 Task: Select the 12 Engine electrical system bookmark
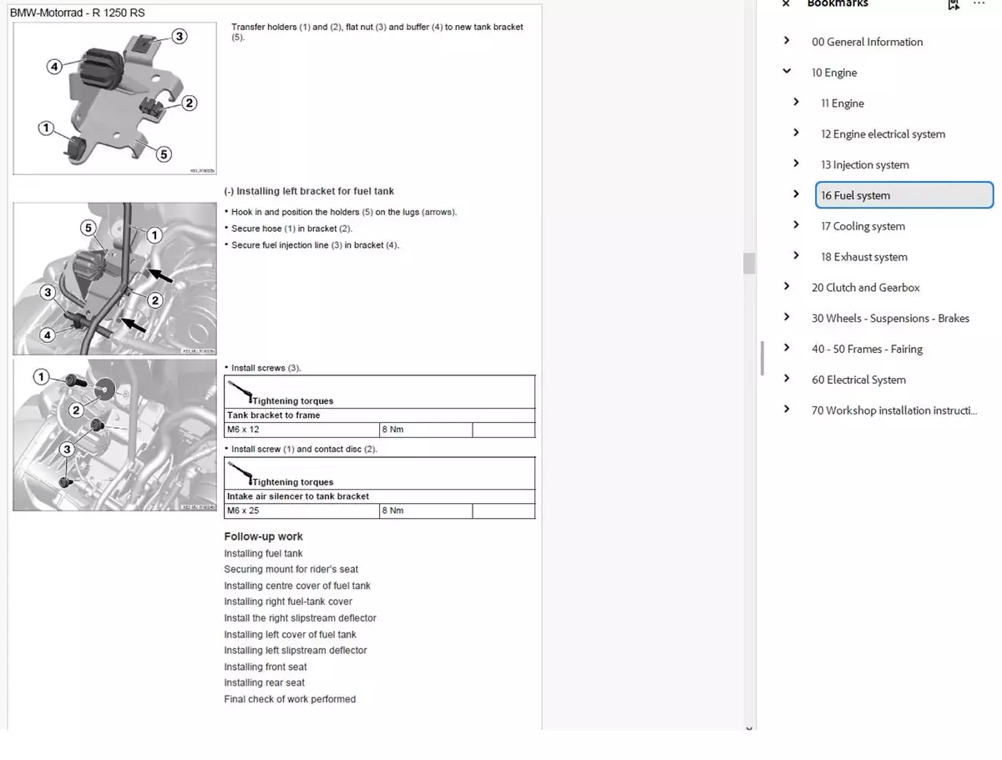coord(883,134)
